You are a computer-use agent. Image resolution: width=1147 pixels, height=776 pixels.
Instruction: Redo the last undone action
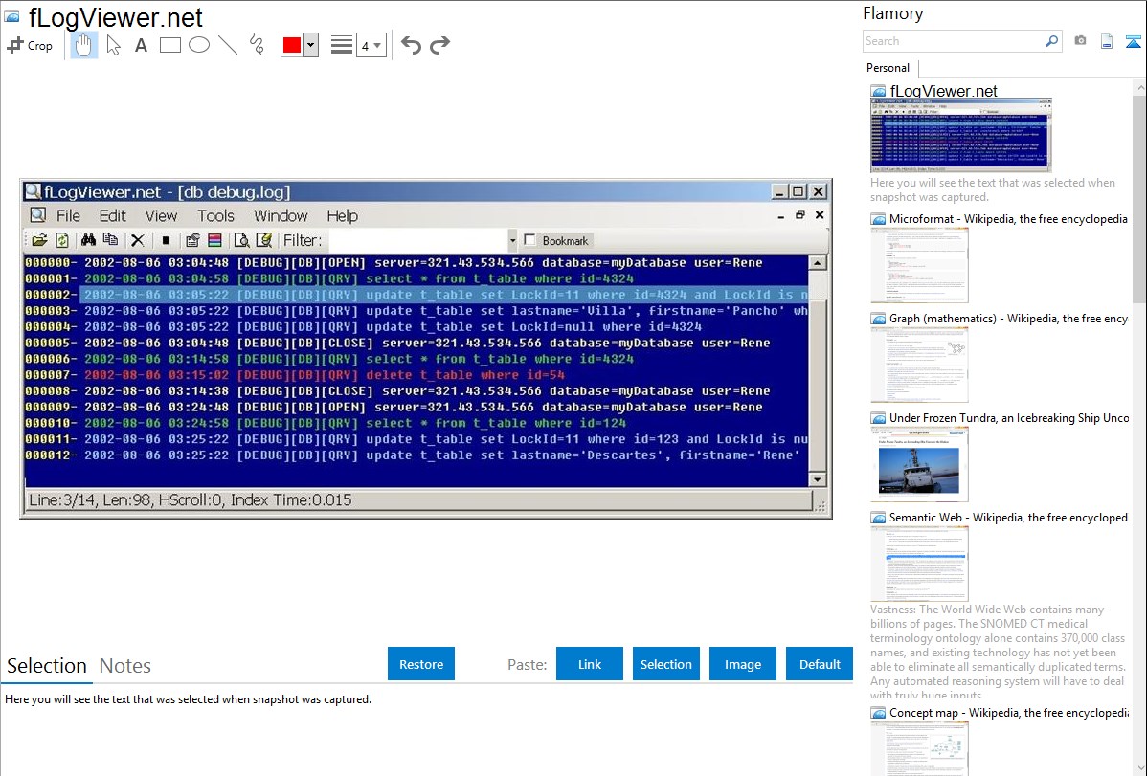click(439, 45)
